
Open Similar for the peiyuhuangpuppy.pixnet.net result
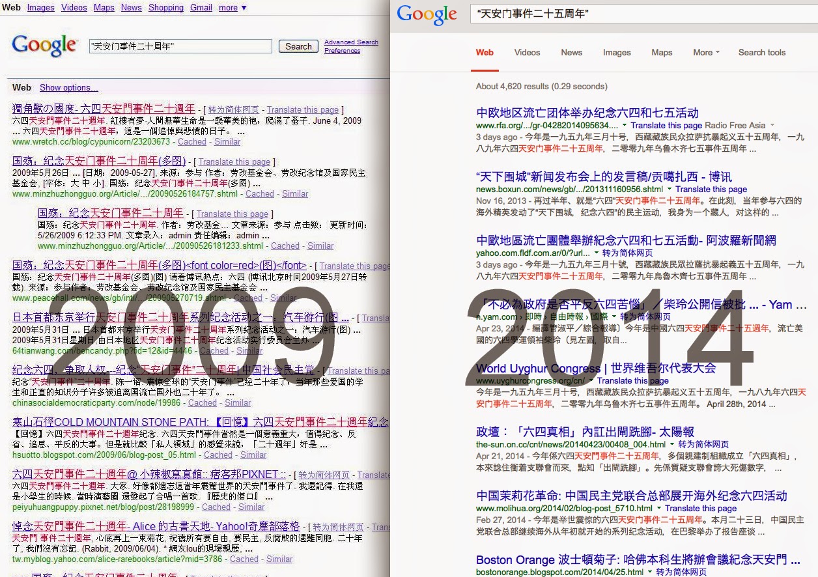251,507
